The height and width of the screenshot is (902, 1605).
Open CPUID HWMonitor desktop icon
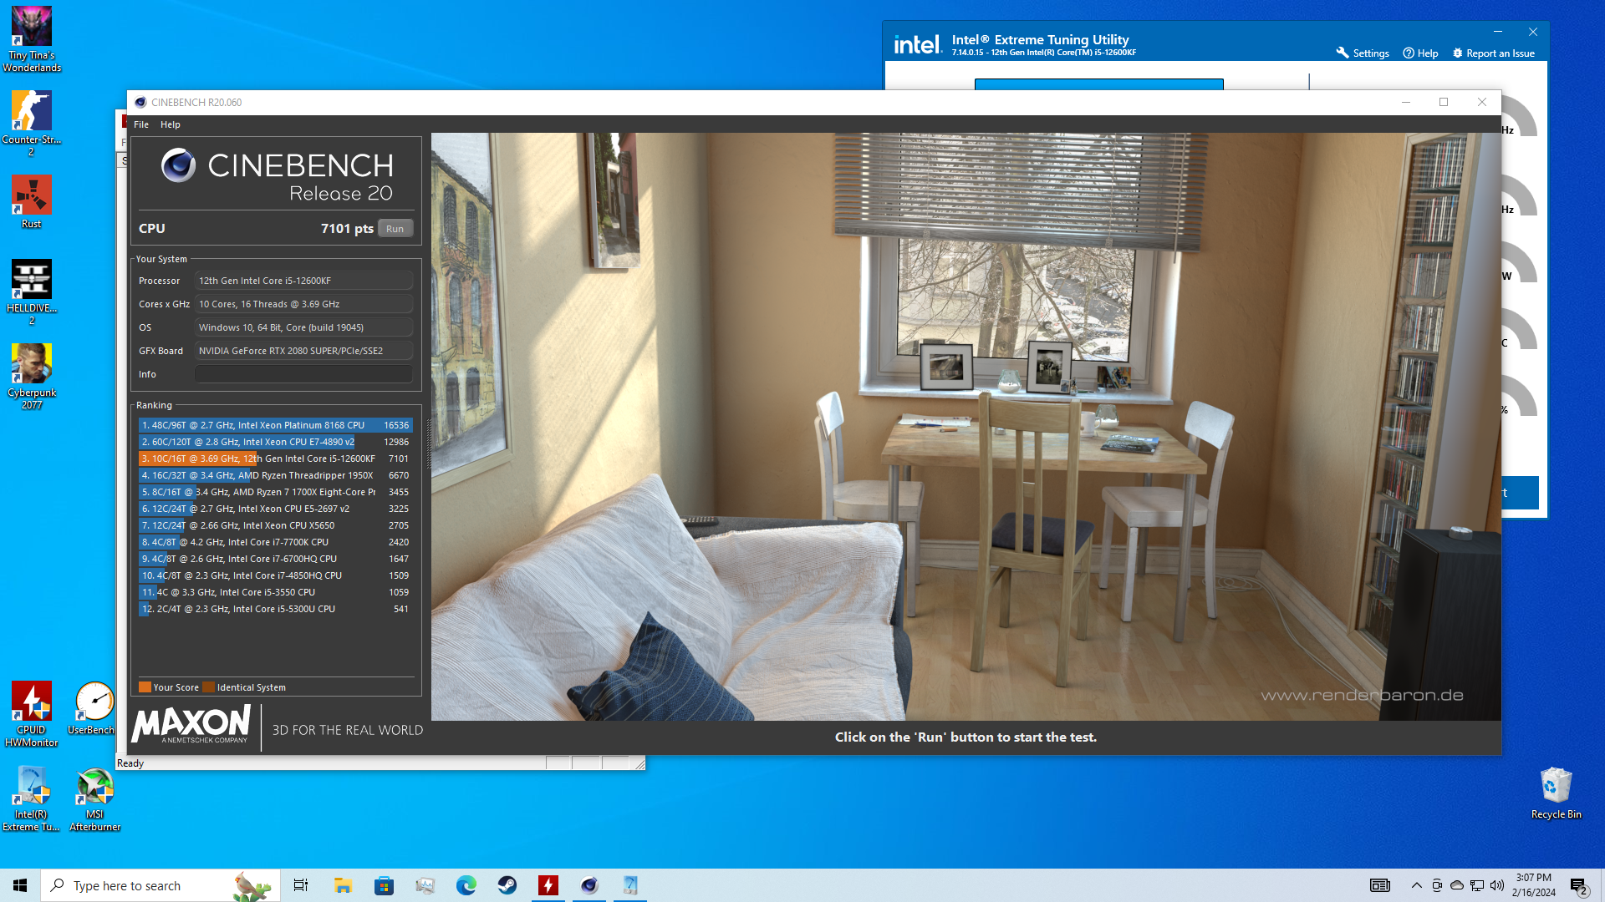coord(32,714)
